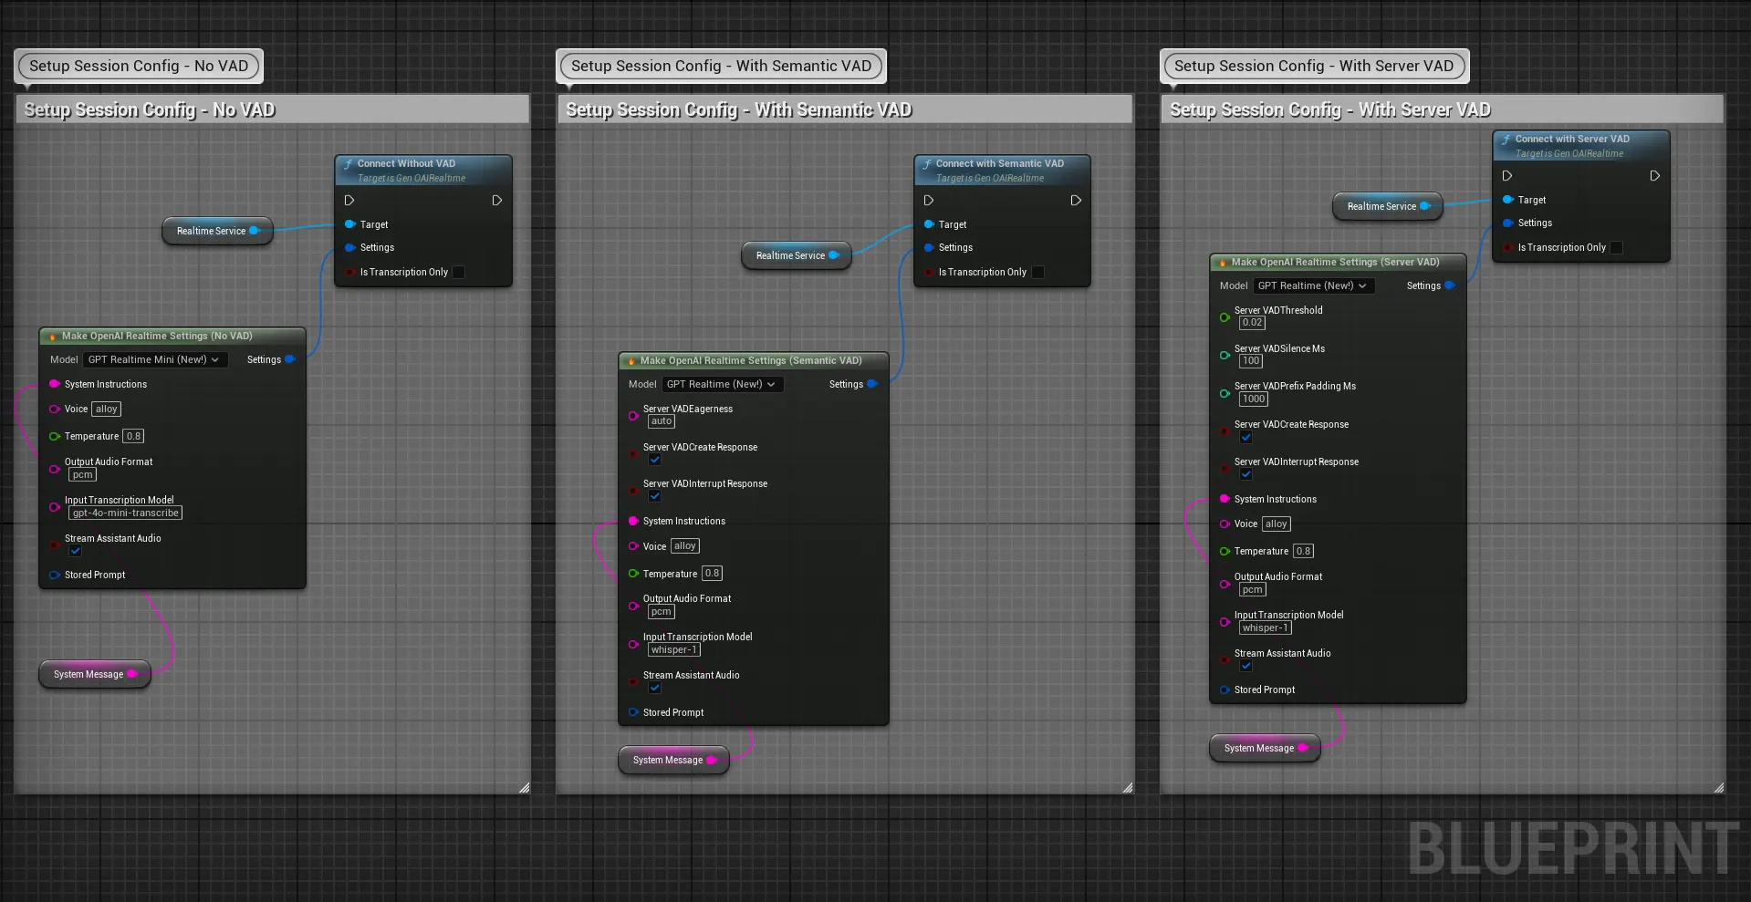Uncheck Server VADCreate Response on Semantic VAD settings

point(654,460)
